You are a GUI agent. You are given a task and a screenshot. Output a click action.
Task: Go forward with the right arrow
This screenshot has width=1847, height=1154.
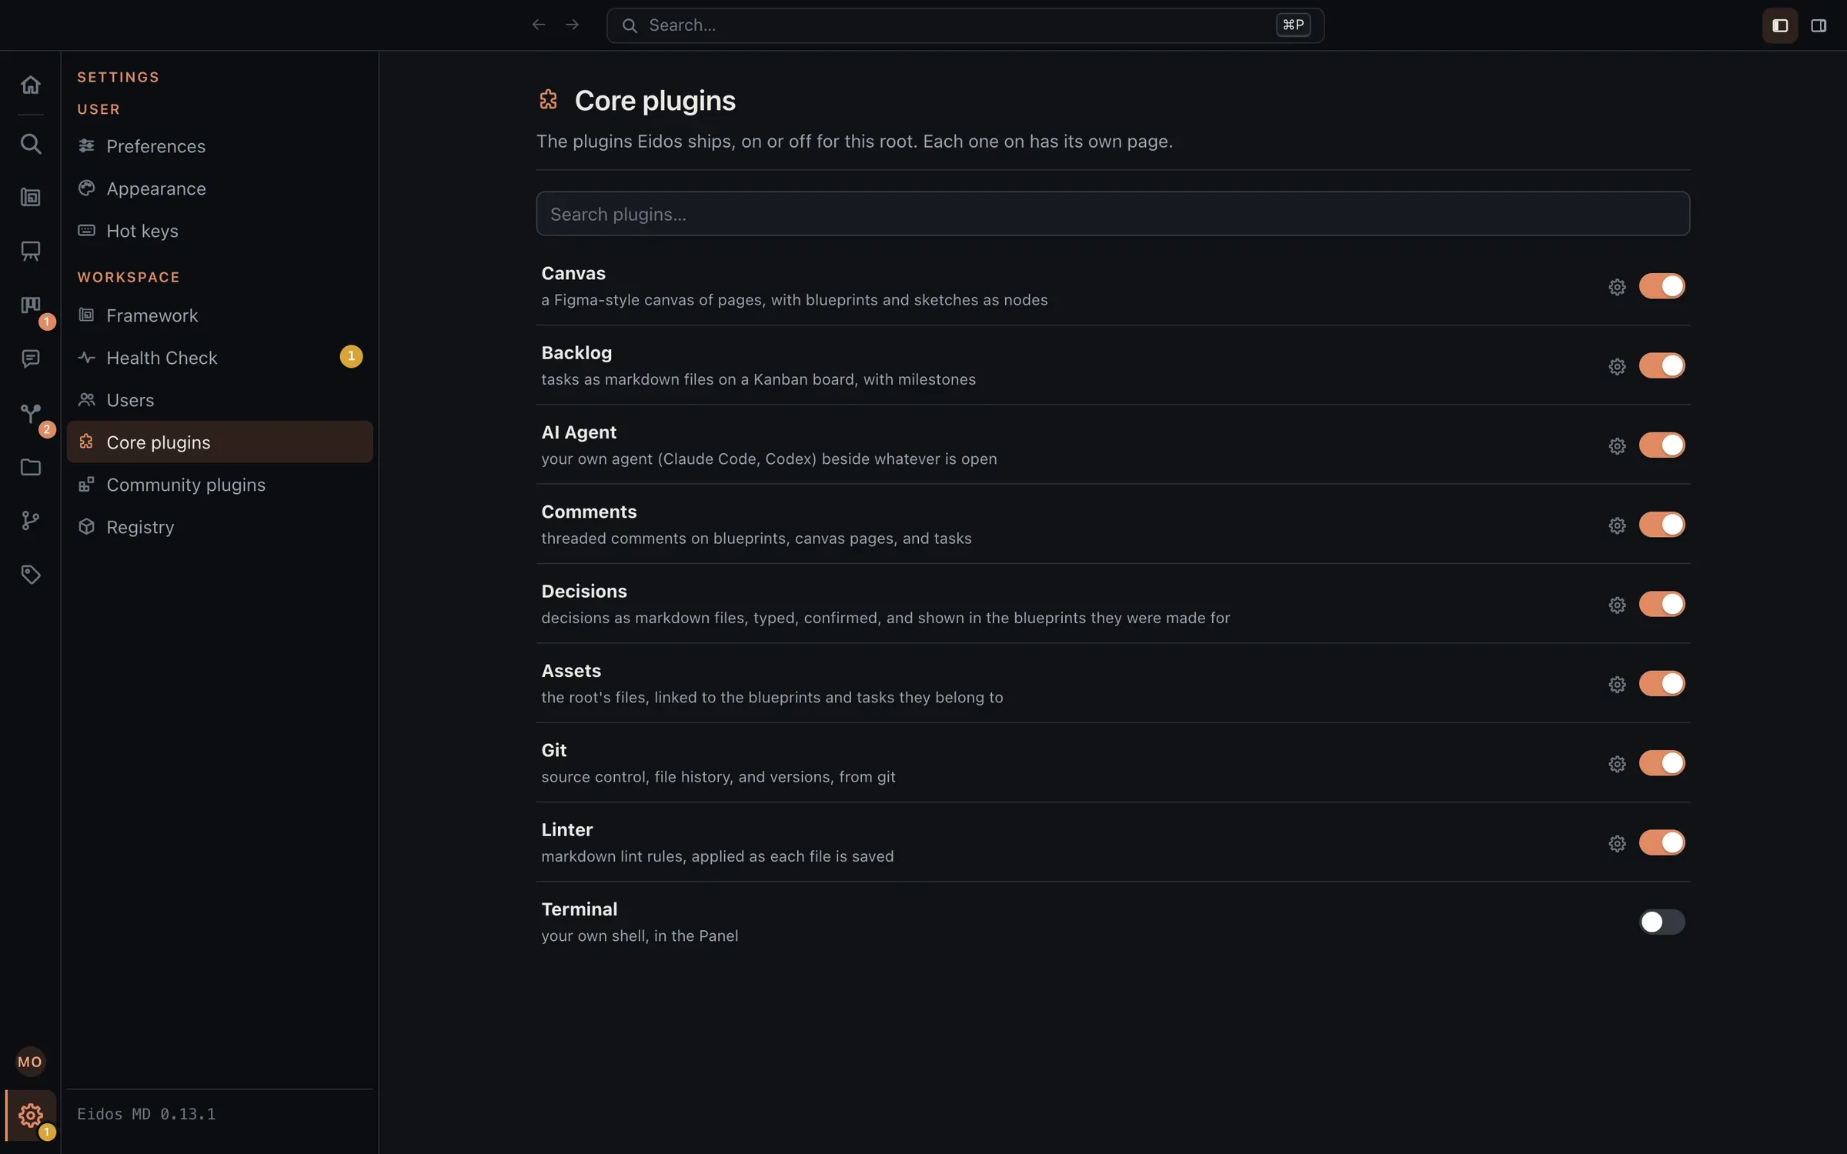[x=572, y=25]
